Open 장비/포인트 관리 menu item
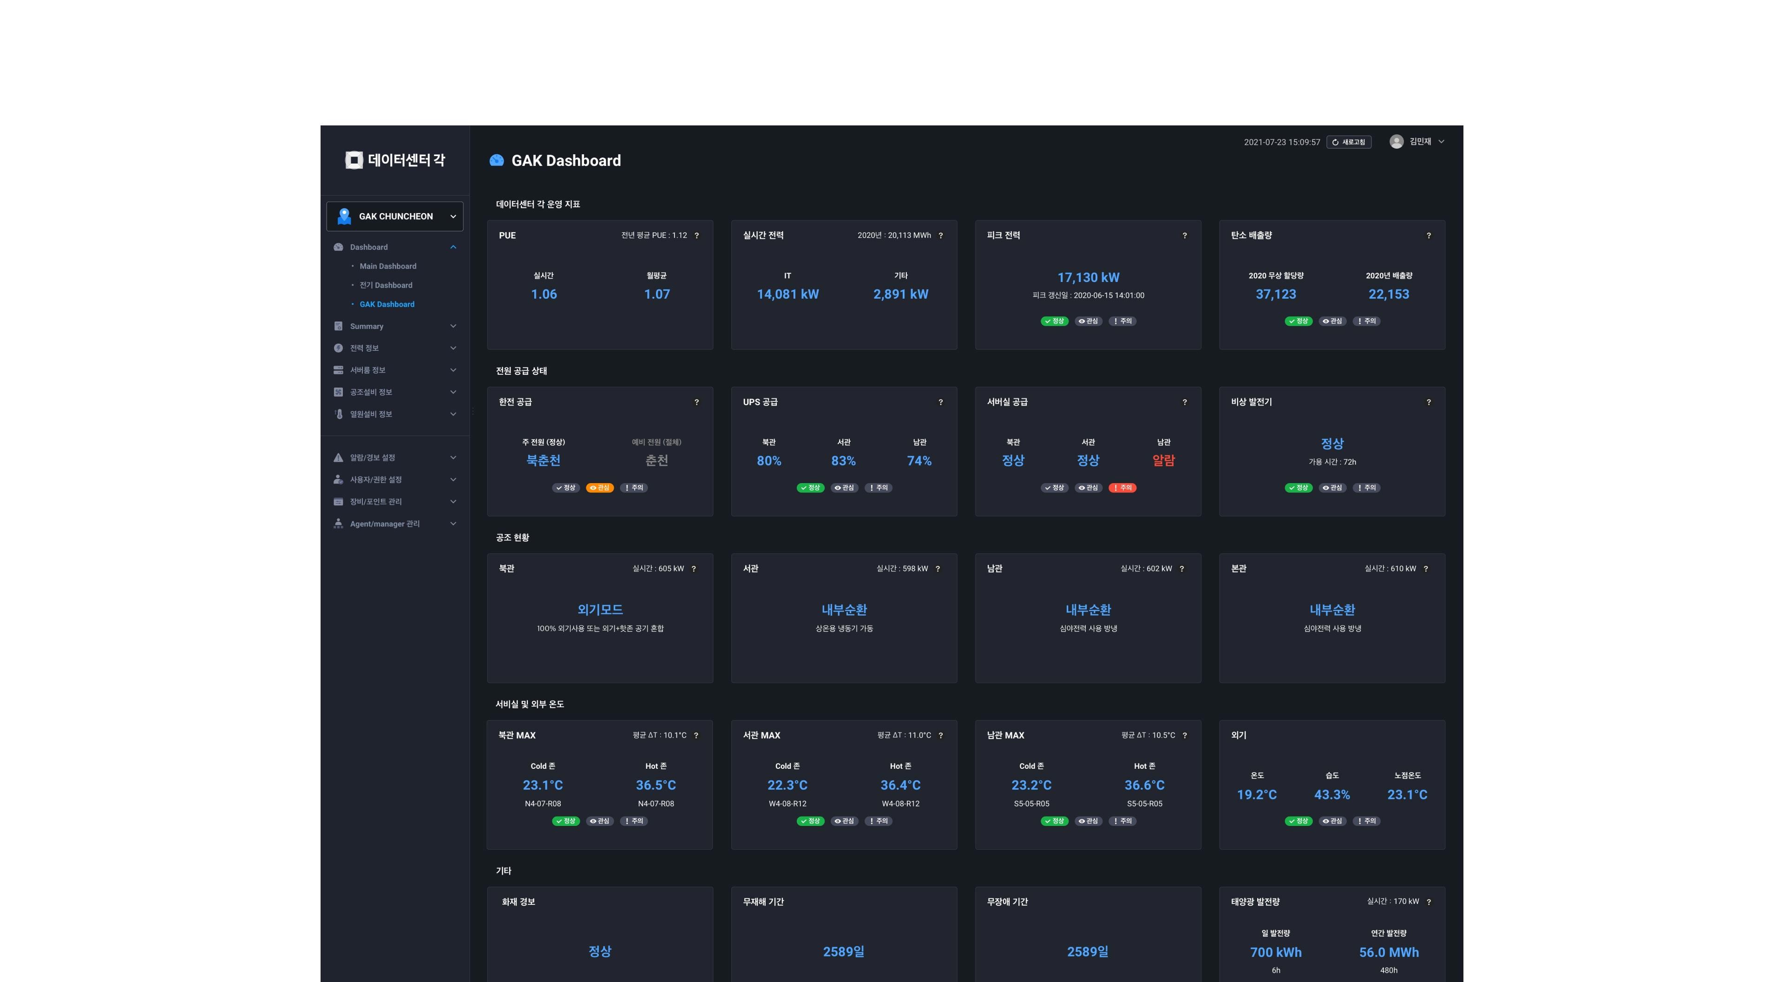Screen dimensions: 1784x982 coord(395,501)
